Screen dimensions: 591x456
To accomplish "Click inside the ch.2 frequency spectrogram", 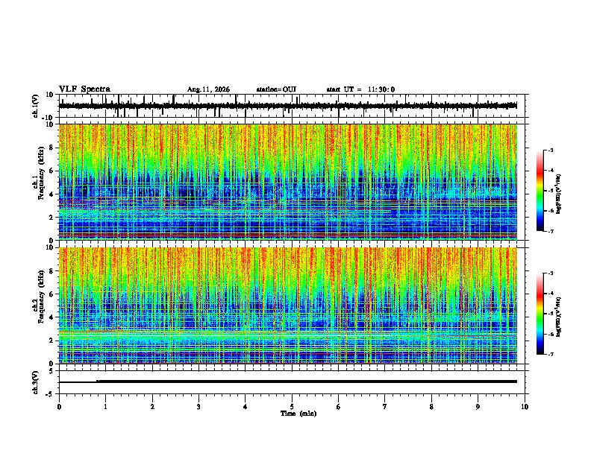I will (288, 305).
